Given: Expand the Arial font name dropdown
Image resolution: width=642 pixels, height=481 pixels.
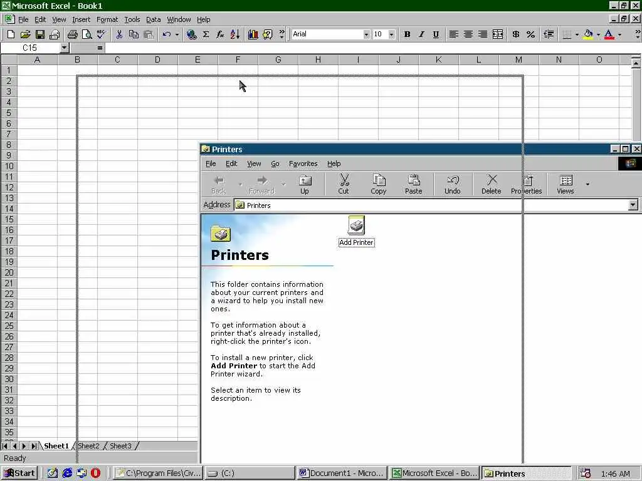Looking at the screenshot, I should [366, 34].
